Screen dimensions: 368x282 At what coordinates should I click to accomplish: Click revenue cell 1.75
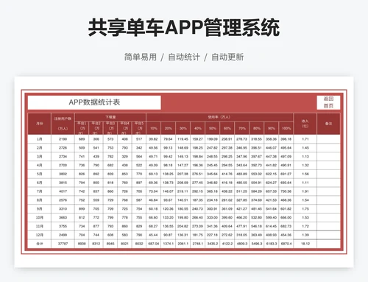305,209
